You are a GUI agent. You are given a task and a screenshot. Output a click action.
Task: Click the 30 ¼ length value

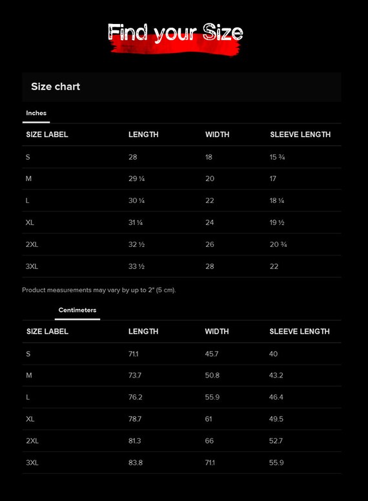137,200
